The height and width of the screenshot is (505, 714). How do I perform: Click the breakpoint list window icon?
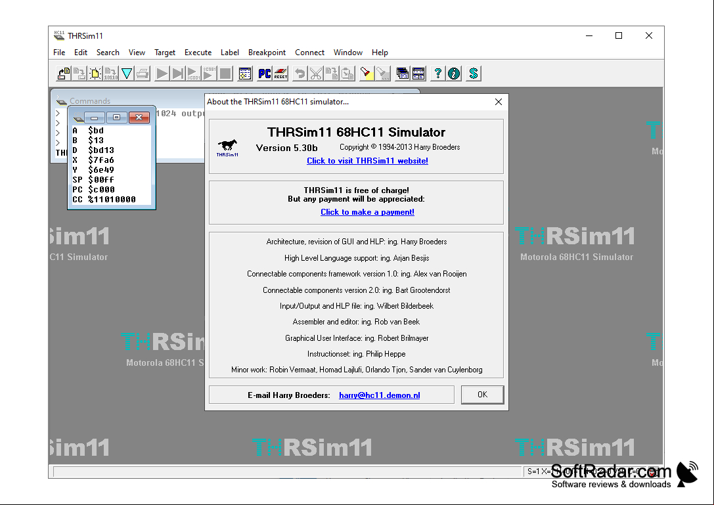click(245, 74)
